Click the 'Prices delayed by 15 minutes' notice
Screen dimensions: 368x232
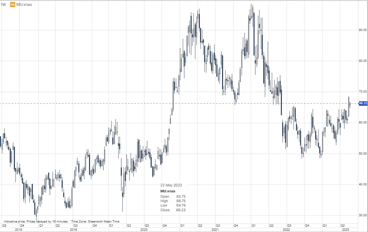47,222
